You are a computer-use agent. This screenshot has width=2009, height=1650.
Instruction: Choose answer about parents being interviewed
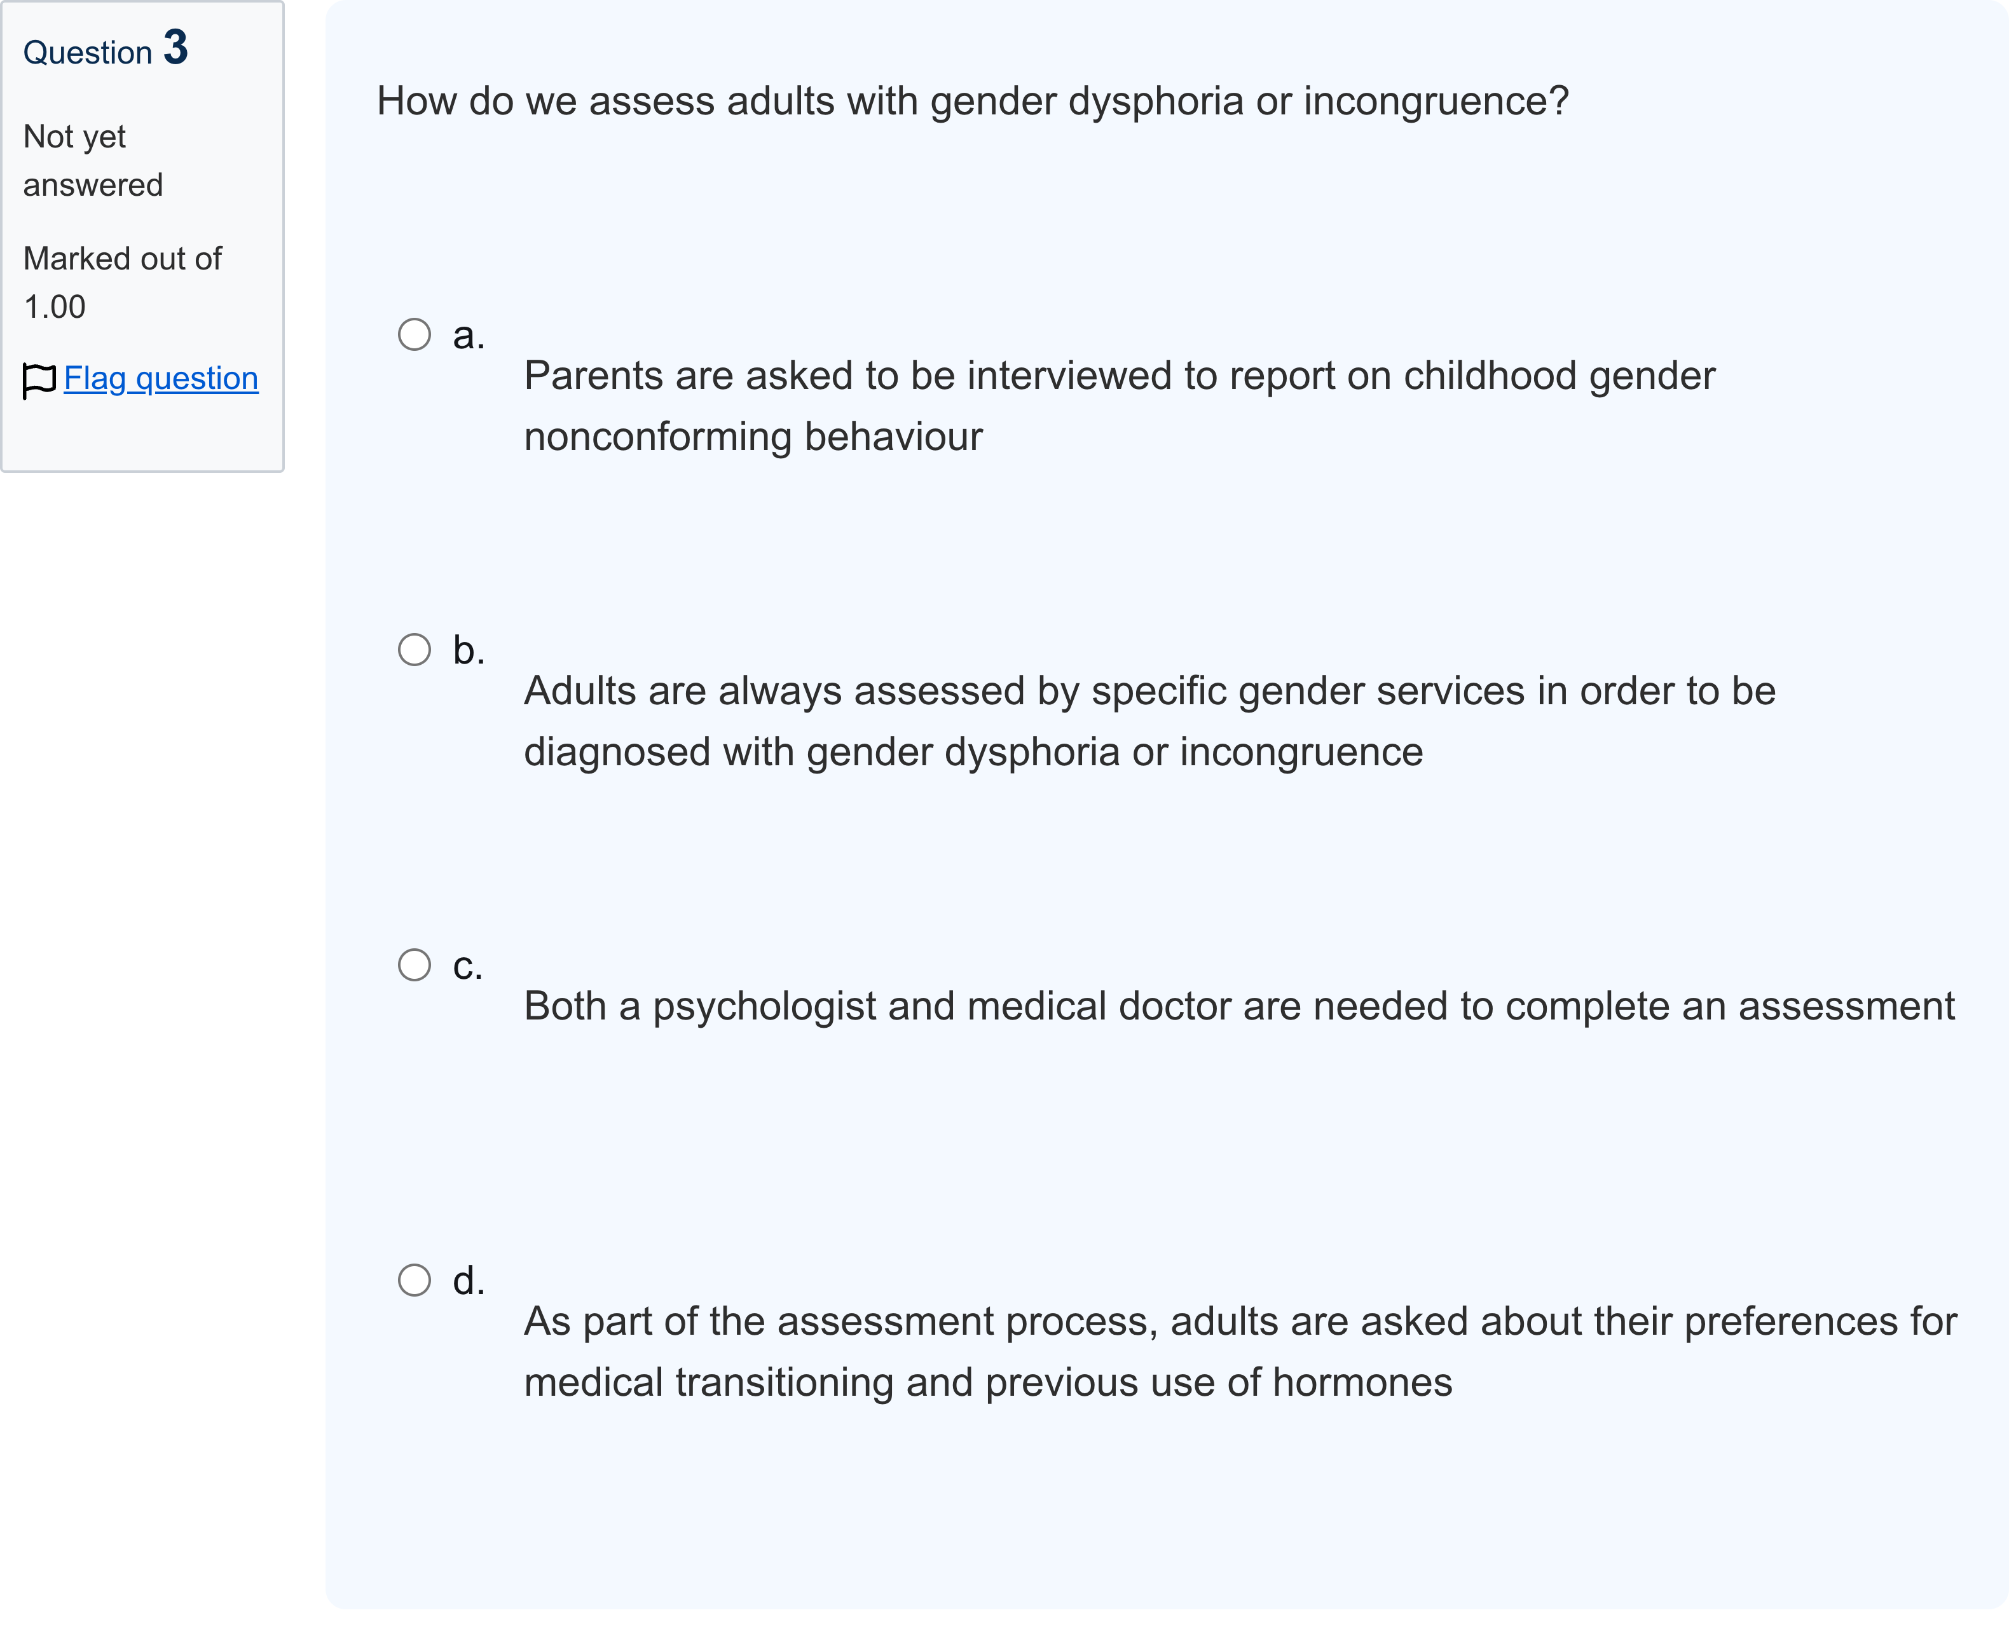[x=1119, y=406]
